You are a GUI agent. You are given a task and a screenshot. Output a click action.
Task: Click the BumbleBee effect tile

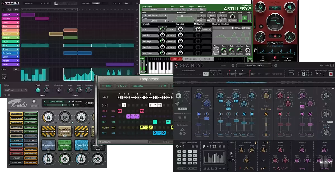pyautogui.click(x=65, y=145)
